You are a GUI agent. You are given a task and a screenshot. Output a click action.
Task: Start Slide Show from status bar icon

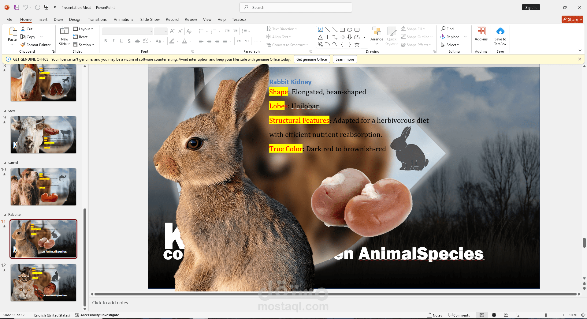pyautogui.click(x=518, y=315)
